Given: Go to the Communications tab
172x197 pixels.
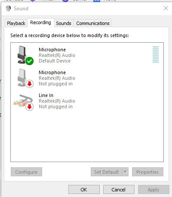Looking at the screenshot, I should click(93, 23).
